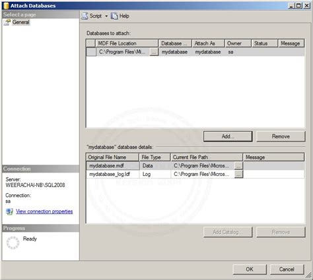Browse path for mydatabase_log.ldf row

point(238,174)
